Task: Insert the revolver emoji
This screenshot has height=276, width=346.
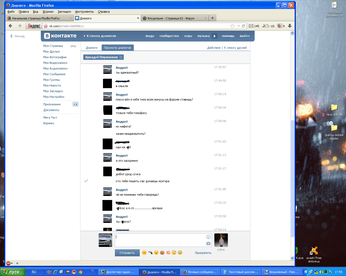Action: tap(150, 253)
